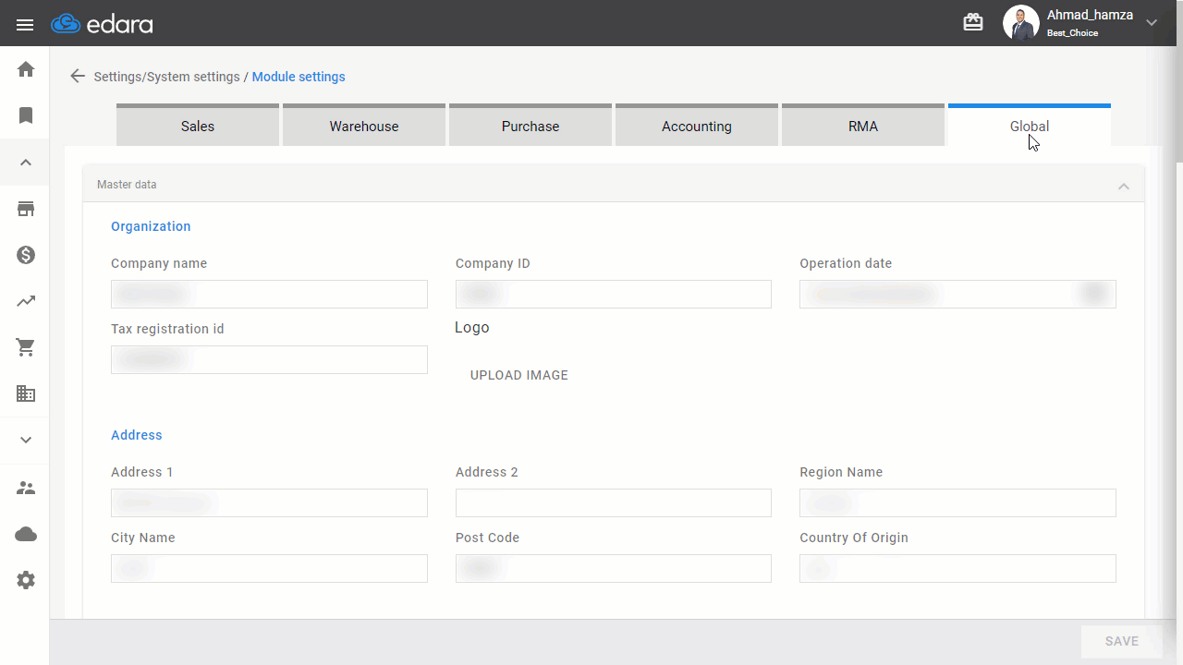Screen dimensions: 1183x665
Task: Click the SAVE button
Action: [1122, 641]
